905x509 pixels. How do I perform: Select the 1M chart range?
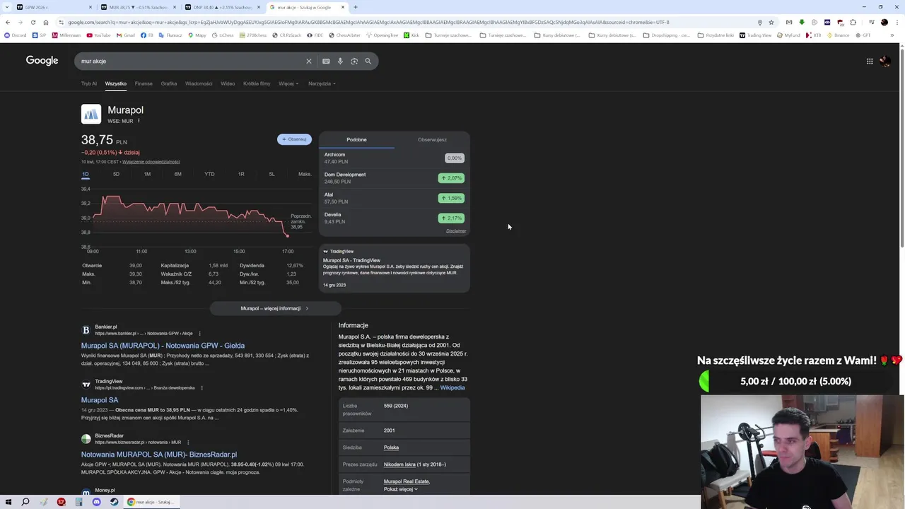pos(147,174)
